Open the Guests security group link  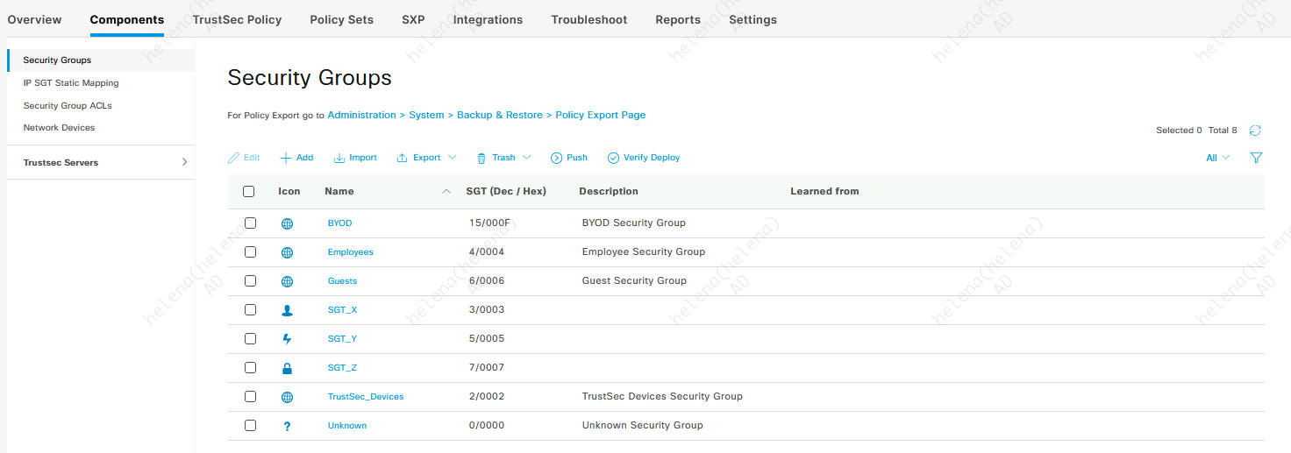click(342, 281)
